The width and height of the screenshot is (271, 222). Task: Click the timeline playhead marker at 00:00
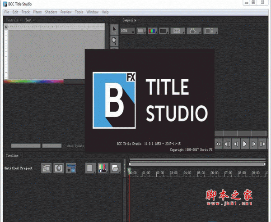129,171
